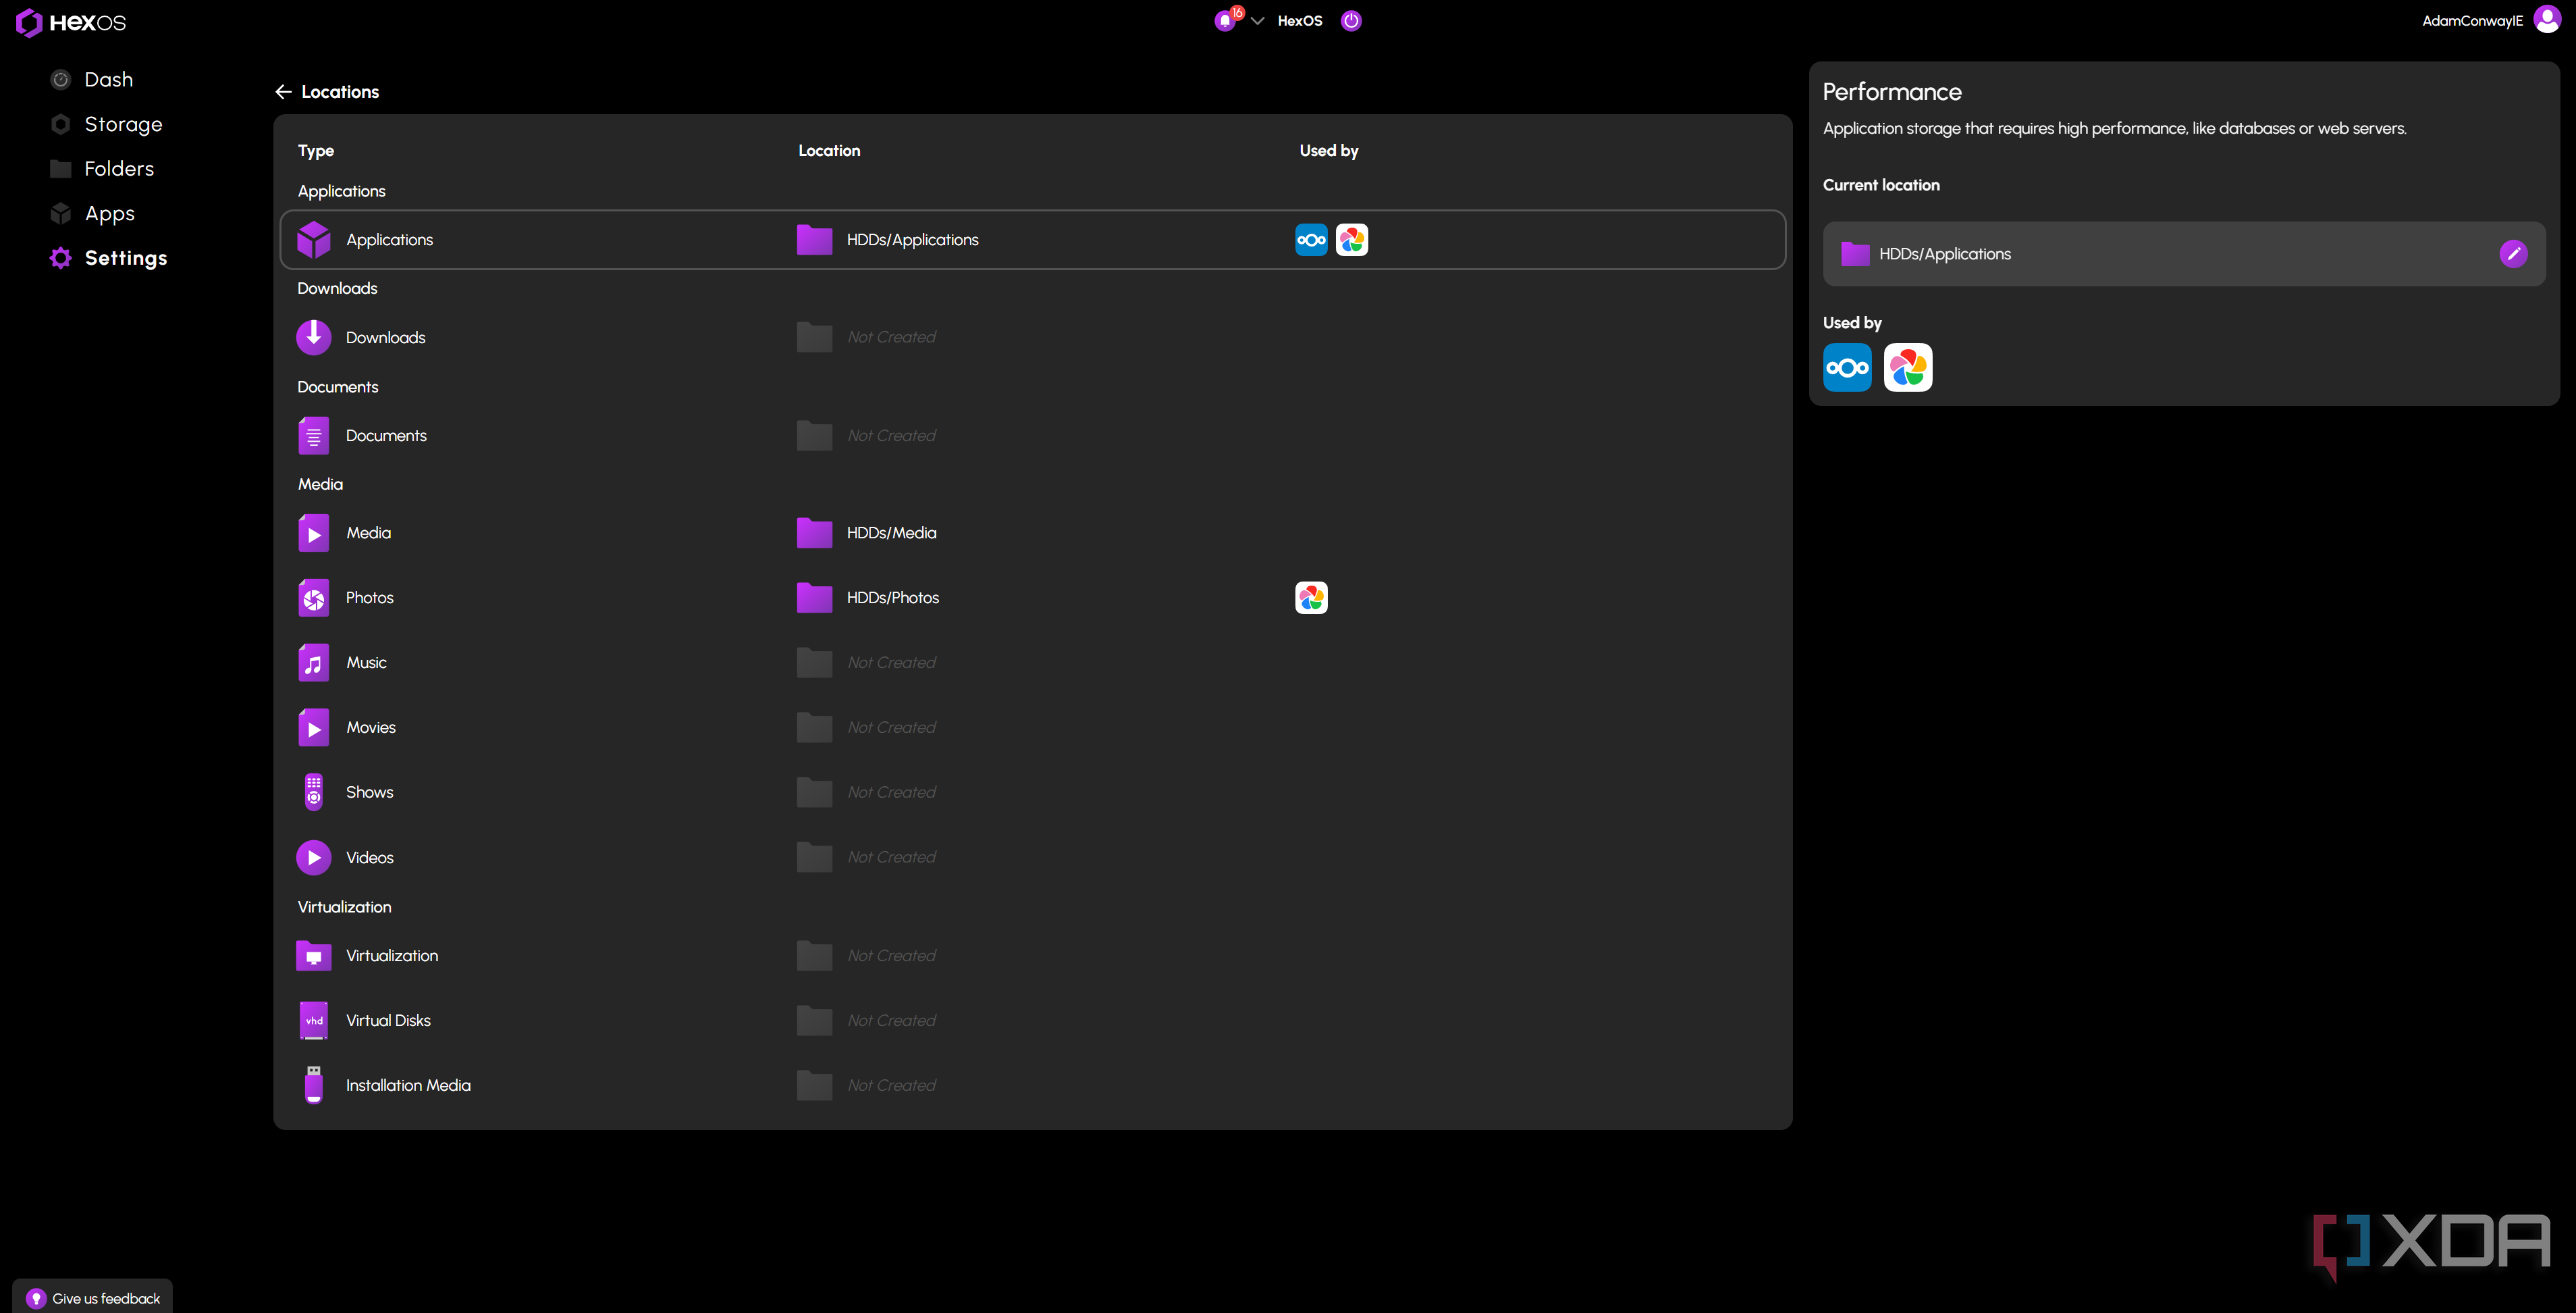This screenshot has width=2576, height=1313.
Task: Click the Dash gauge icon
Action: [x=61, y=79]
